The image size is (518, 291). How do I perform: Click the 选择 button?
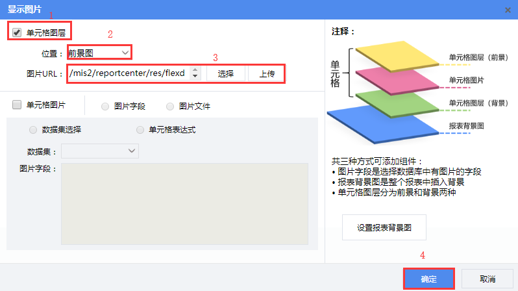[x=225, y=73]
